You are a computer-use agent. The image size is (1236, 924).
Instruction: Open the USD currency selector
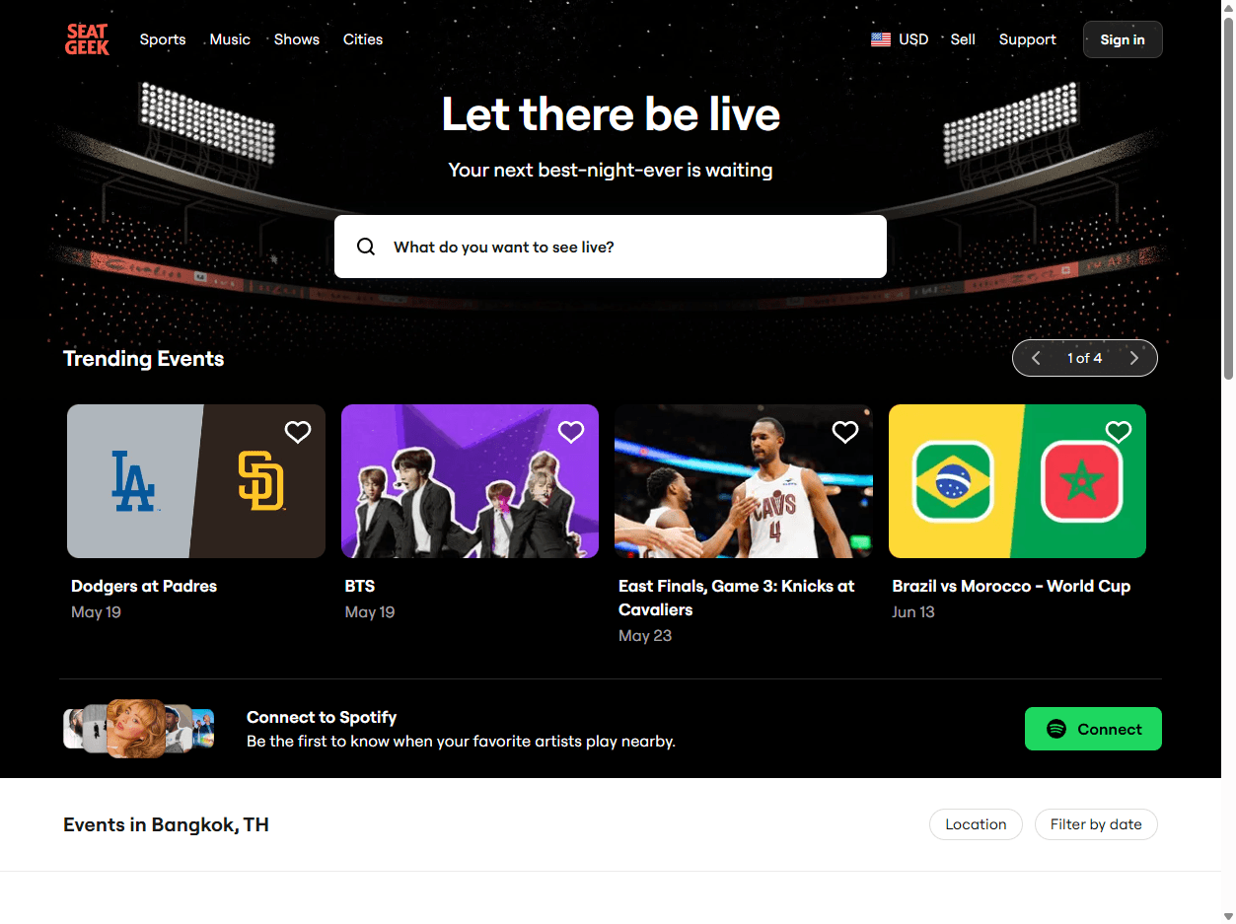coord(900,39)
